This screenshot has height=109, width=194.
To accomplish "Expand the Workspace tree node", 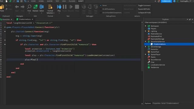I will (x=145, y=26).
